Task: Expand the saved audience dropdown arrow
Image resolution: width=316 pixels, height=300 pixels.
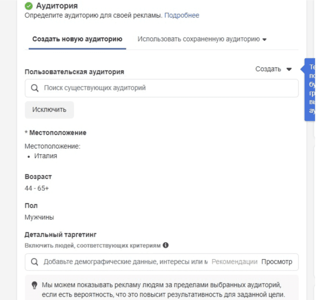Action: click(265, 40)
